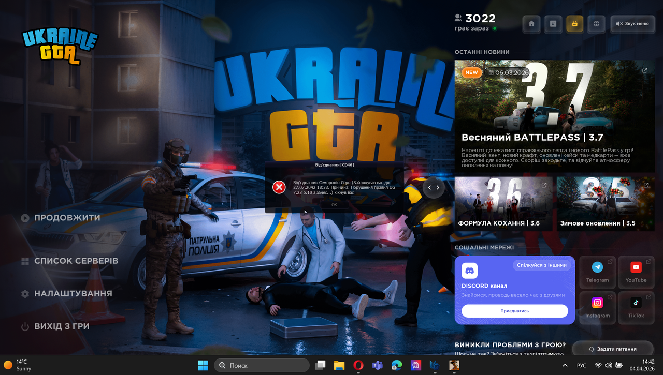
Task: Open НАЛАШТУВАННЯ settings menu item
Action: point(73,294)
